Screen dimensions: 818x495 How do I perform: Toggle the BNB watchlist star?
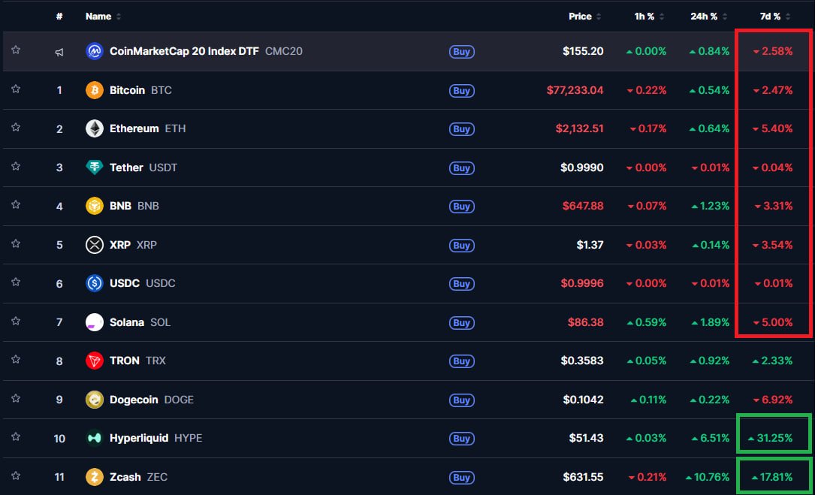[x=16, y=205]
